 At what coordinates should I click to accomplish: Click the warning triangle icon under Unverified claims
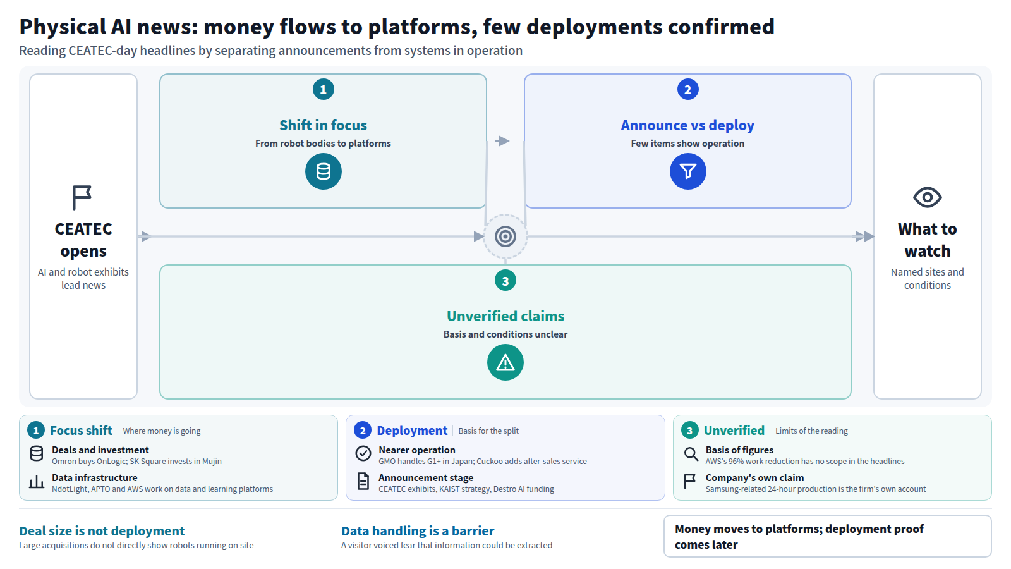[x=505, y=362]
